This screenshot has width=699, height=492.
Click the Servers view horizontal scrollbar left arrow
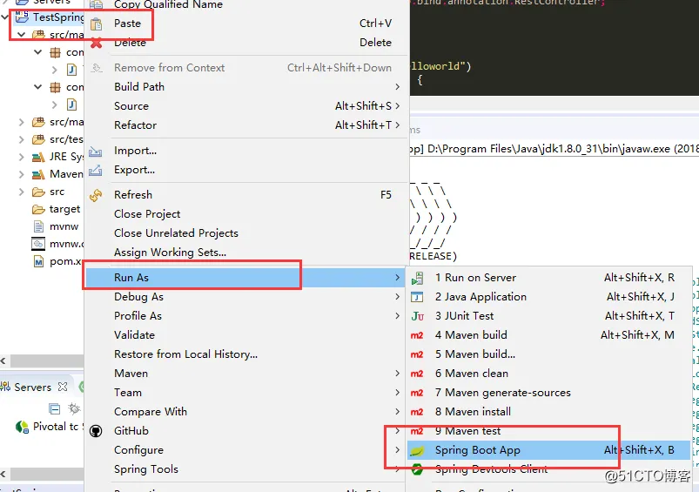3,475
